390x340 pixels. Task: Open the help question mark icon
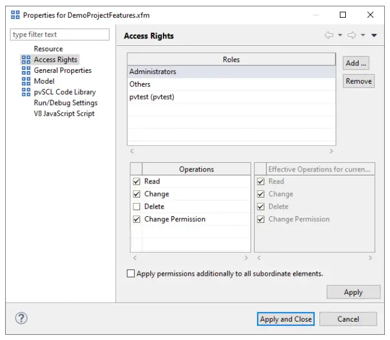click(21, 318)
